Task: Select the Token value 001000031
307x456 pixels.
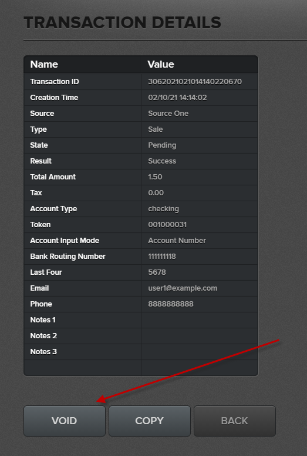Action: pyautogui.click(x=167, y=225)
